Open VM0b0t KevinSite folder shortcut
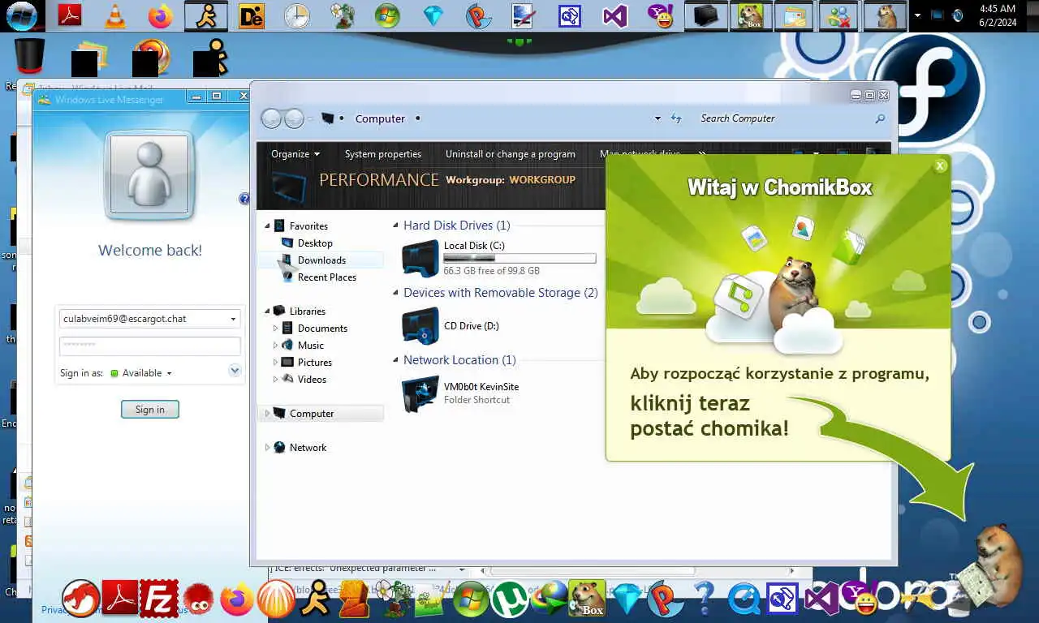 pyautogui.click(x=461, y=393)
